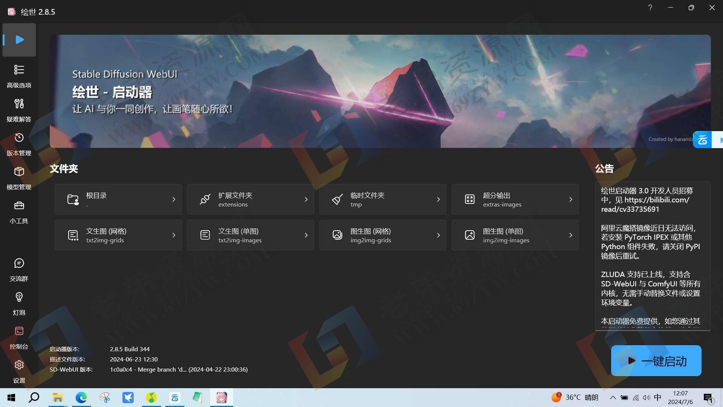Click the Stable Diffusion WebUI banner image
This screenshot has width=723, height=407.
tap(380, 91)
